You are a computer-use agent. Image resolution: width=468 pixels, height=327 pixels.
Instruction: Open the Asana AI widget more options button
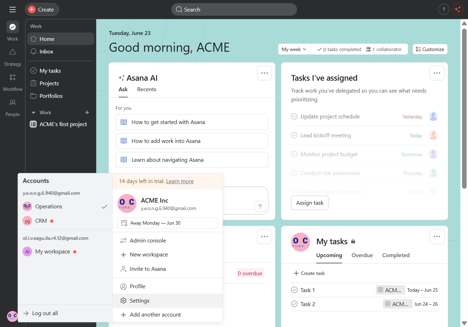(265, 73)
